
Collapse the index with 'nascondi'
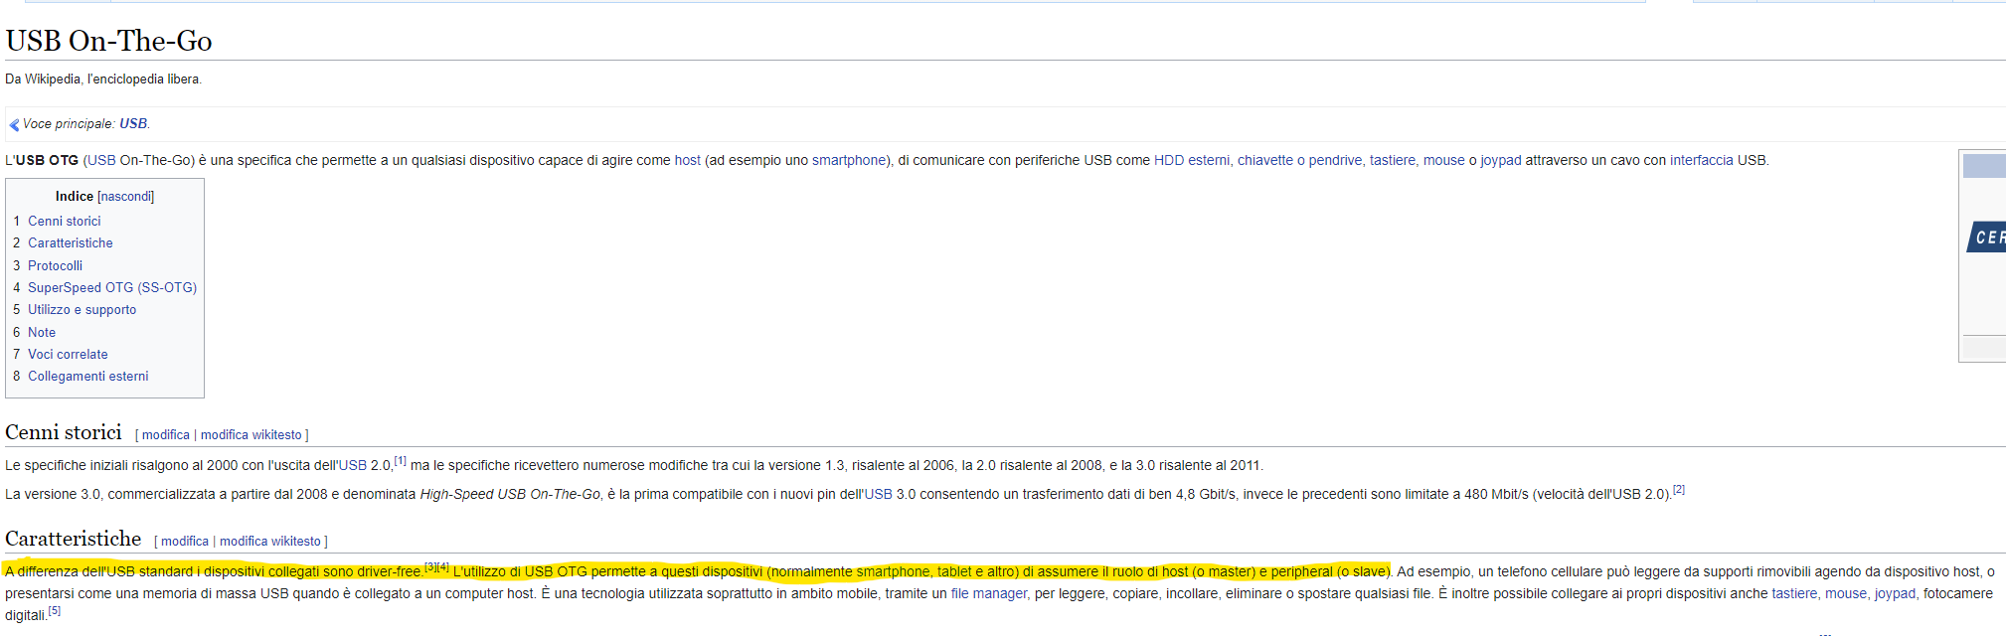126,197
